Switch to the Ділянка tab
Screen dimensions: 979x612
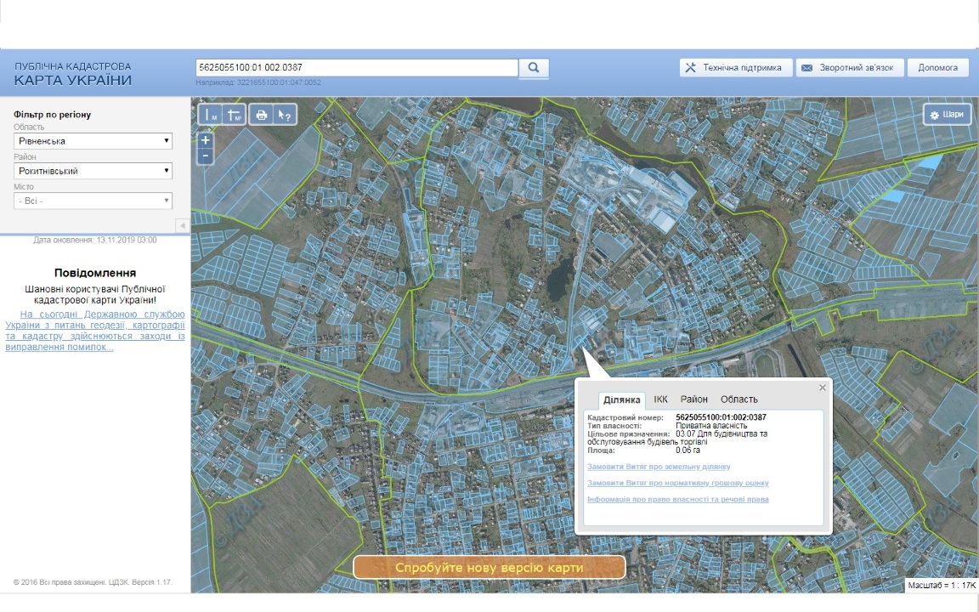[622, 399]
